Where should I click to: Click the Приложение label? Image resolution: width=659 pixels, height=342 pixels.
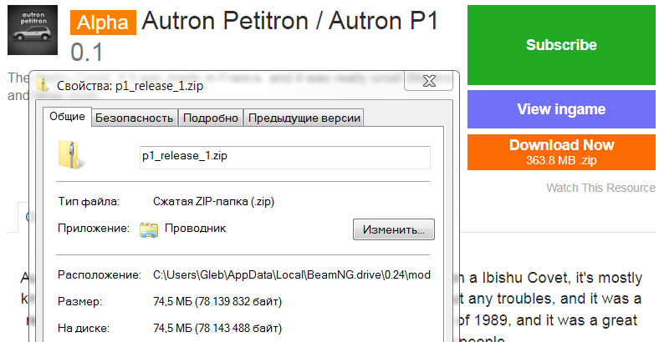pos(94,229)
